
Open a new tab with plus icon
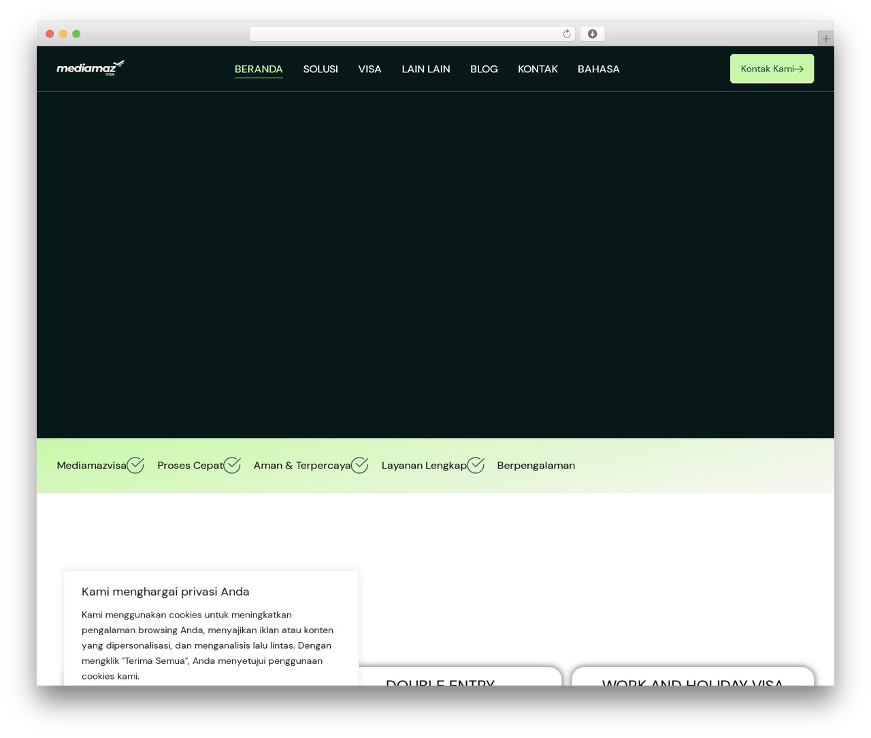tap(825, 39)
